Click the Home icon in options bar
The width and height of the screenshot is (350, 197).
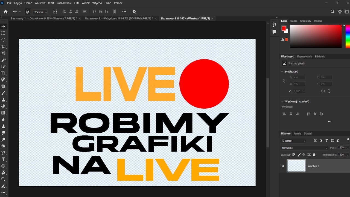[5, 11]
